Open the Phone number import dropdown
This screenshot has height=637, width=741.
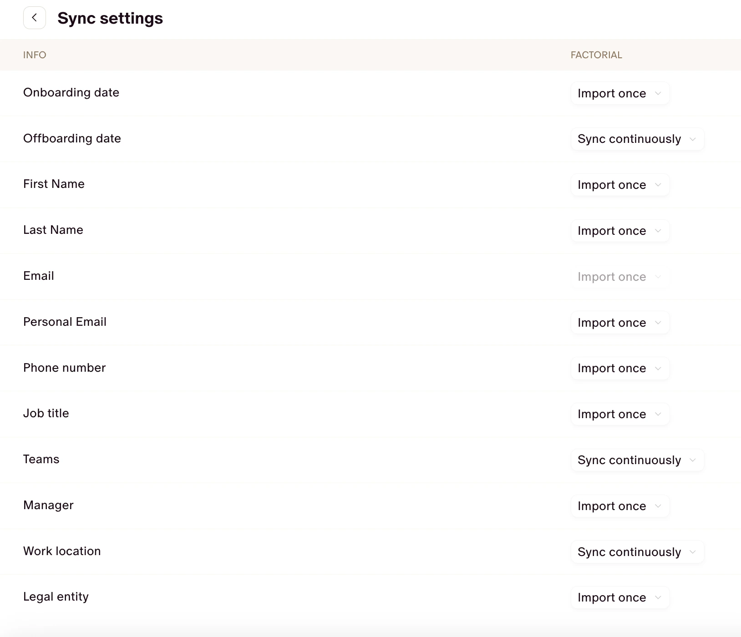[619, 368]
